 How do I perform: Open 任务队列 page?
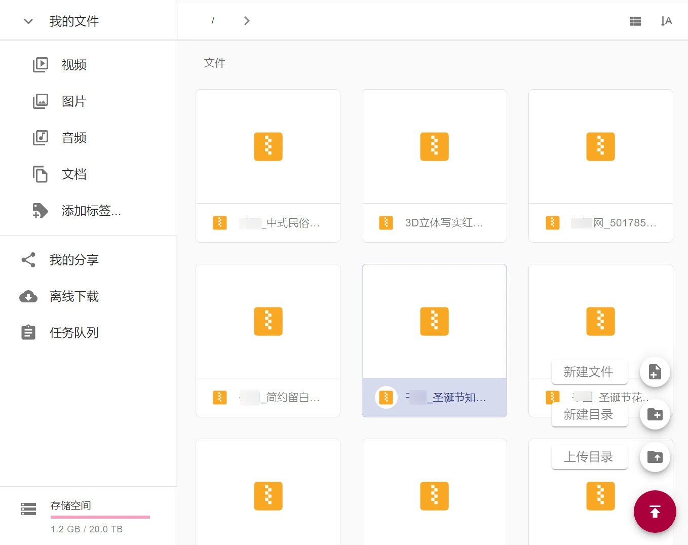pos(74,333)
